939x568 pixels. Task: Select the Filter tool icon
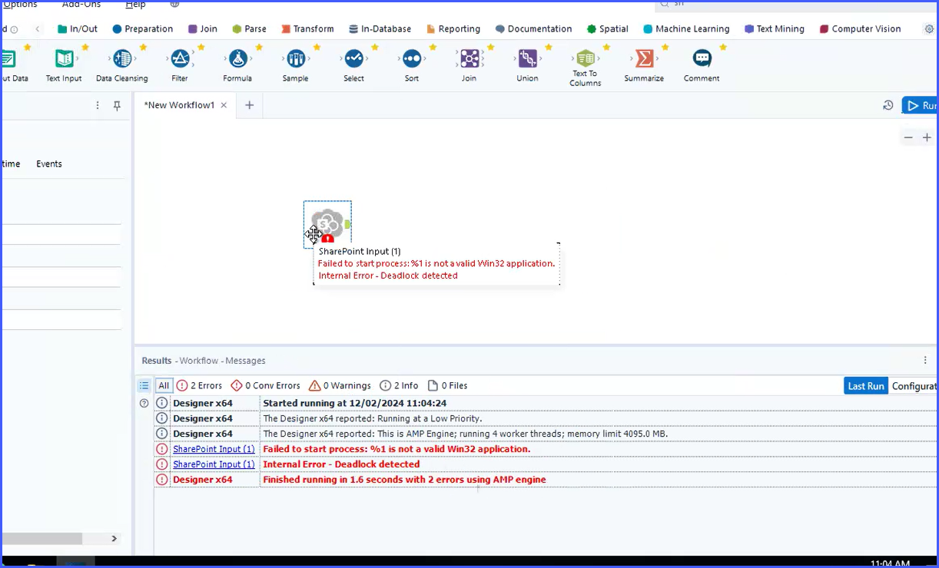pos(180,59)
